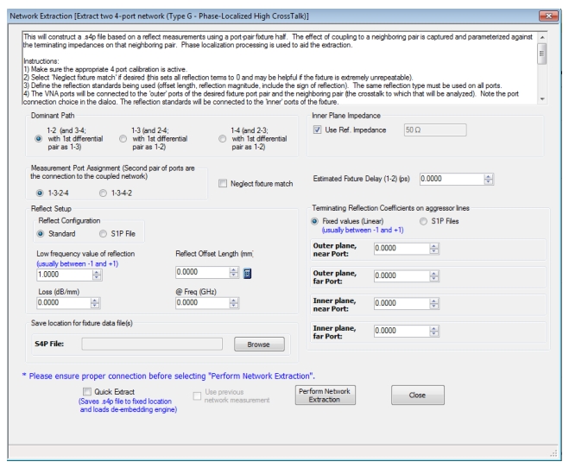Click the low frequency reflection value field
The image size is (569, 468).
(64, 275)
